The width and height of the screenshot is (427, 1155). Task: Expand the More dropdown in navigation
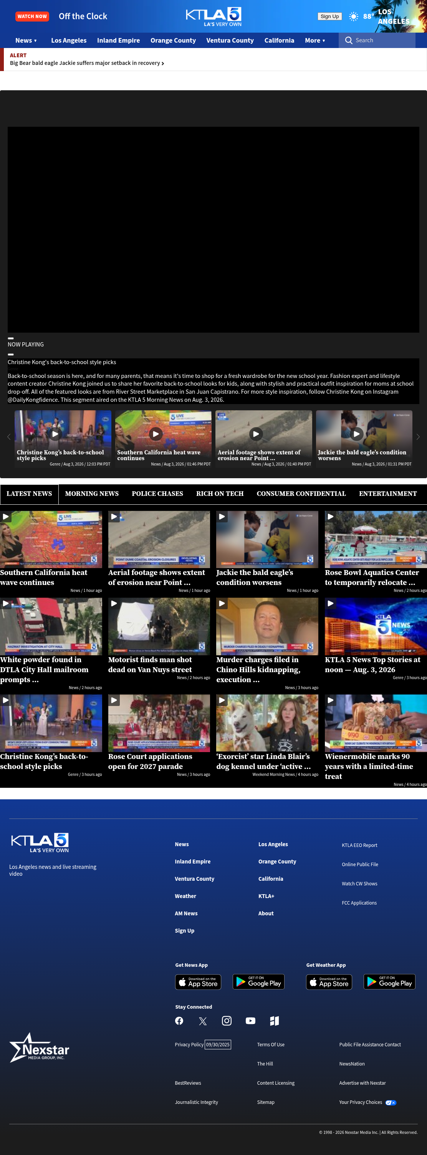coord(315,40)
